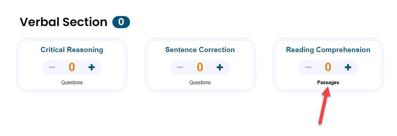Add a Reading Comprehension passage with plus

[x=348, y=67]
